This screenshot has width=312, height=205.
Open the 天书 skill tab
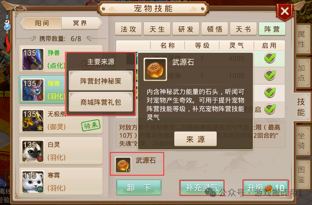(243, 29)
